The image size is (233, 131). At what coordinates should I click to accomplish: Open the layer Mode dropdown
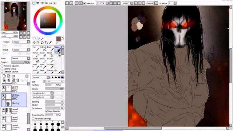21,58
